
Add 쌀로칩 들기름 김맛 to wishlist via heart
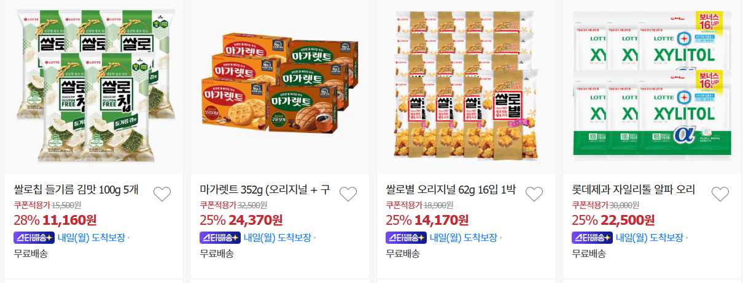coord(162,194)
